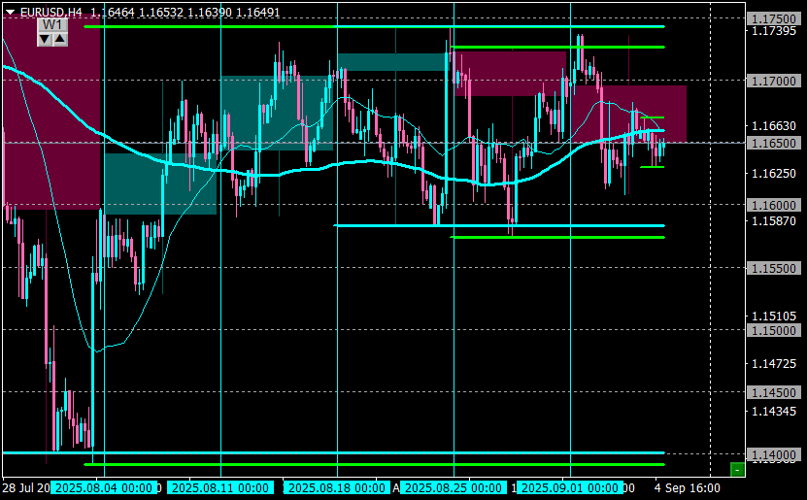The height and width of the screenshot is (500, 807).
Task: Click the 1.14725 price label
Action: (774, 364)
